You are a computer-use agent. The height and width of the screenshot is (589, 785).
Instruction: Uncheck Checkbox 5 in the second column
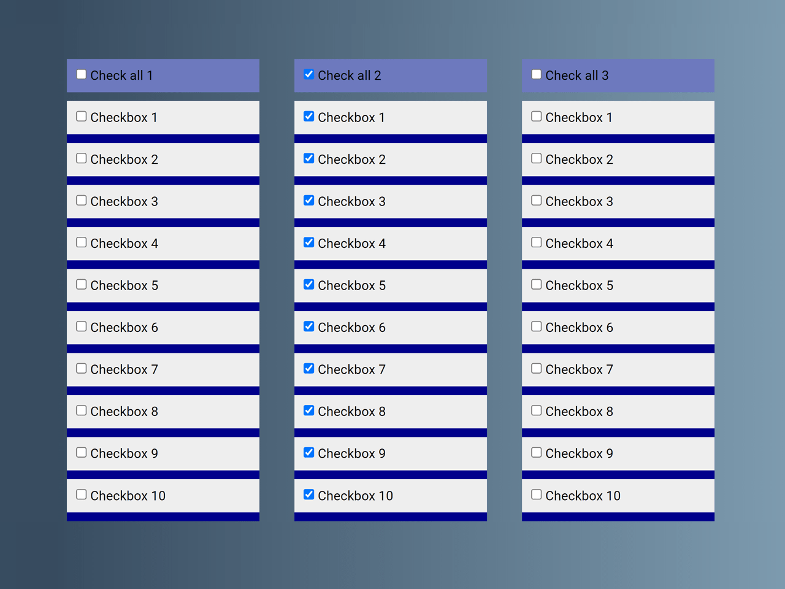(308, 284)
